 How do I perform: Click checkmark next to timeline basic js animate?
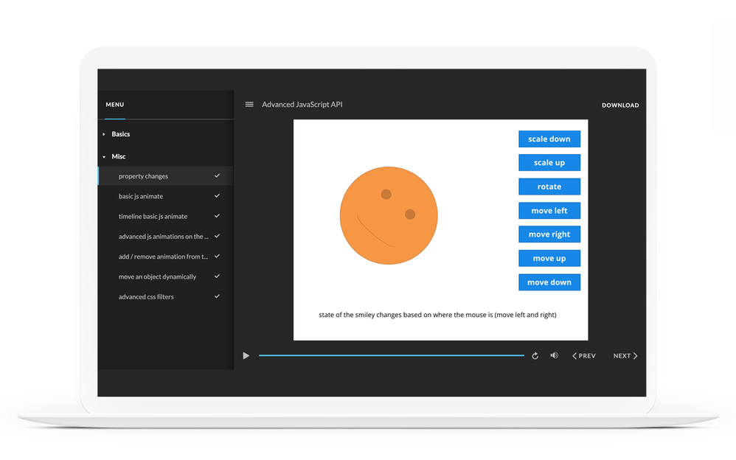[217, 216]
